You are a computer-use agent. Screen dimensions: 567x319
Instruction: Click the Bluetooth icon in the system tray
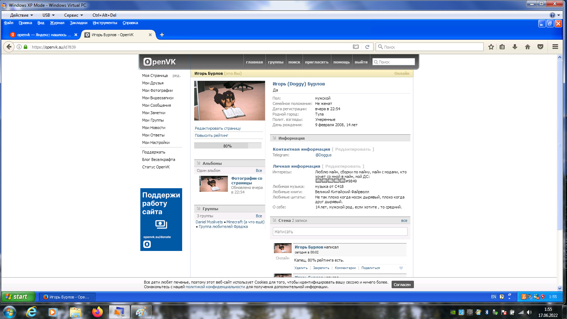[x=487, y=312]
